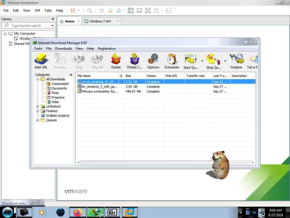
Task: Open VMware snapshot manager icon
Action: pos(119,11)
